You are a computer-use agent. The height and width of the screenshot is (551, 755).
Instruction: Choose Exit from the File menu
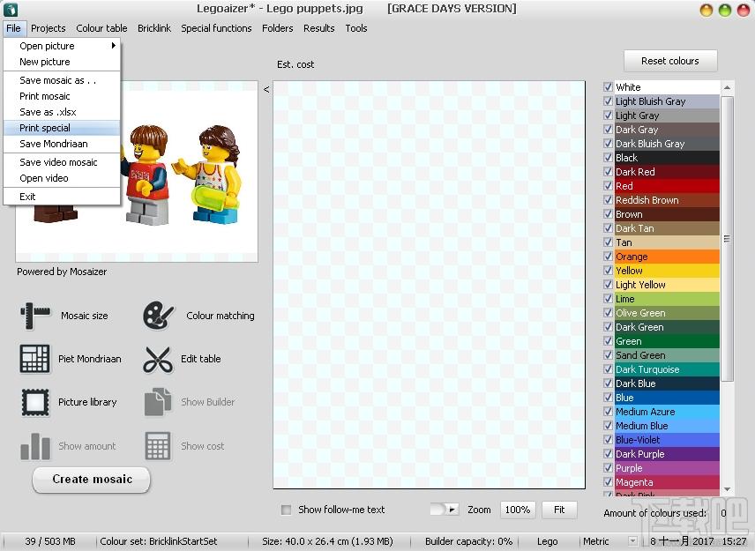pyautogui.click(x=62, y=197)
